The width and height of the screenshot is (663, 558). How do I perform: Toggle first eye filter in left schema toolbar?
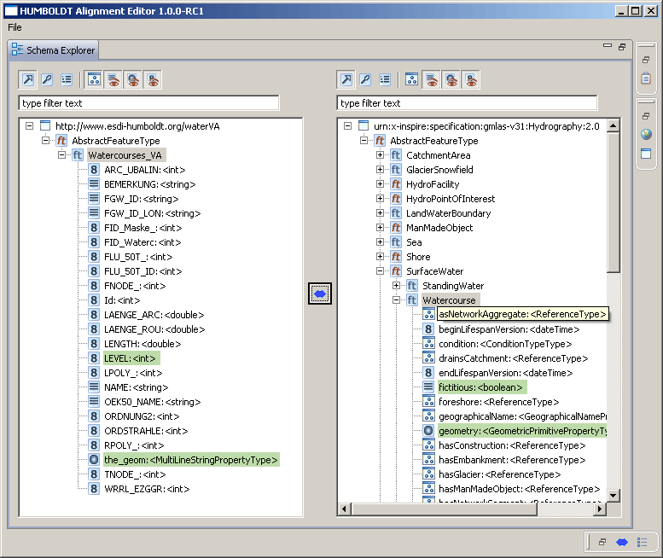click(113, 79)
